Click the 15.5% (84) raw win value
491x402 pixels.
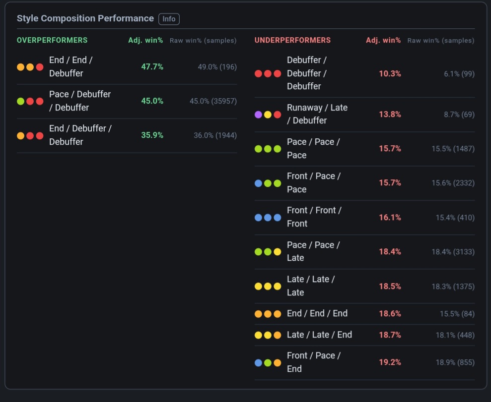click(x=457, y=314)
